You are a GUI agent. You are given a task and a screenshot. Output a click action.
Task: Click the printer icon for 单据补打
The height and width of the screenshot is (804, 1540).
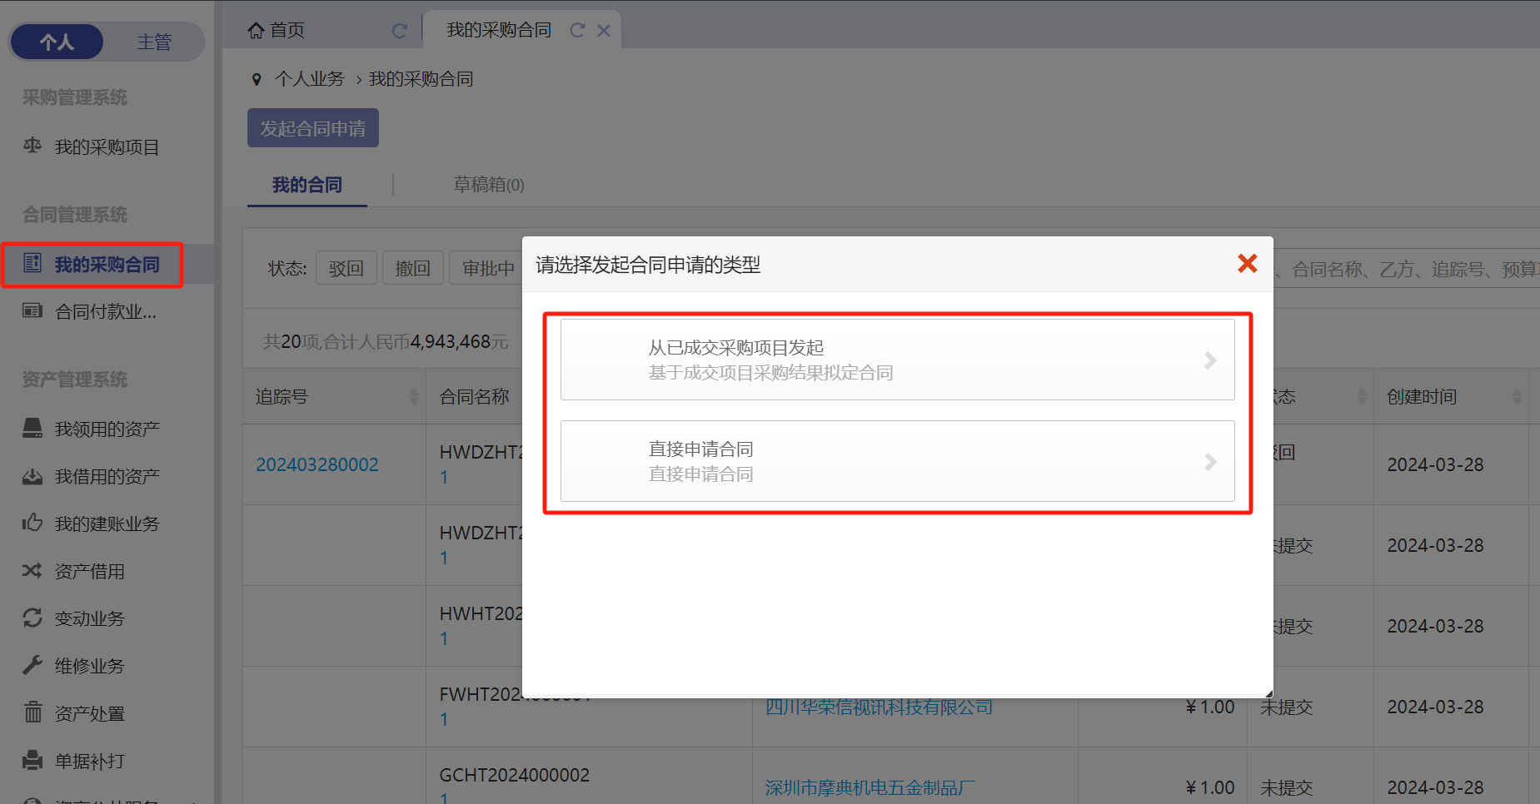coord(32,761)
